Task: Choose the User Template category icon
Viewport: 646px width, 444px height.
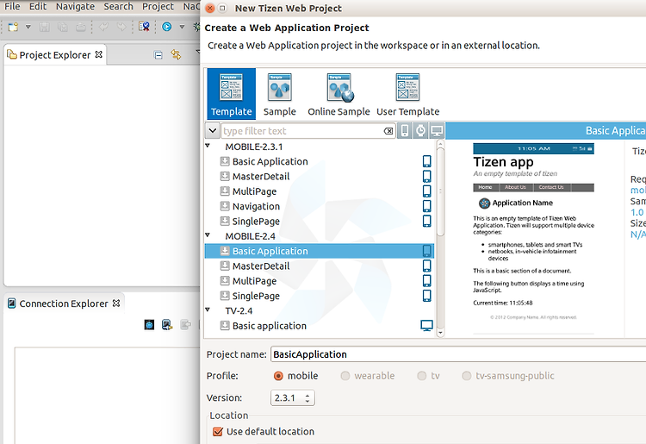Action: (x=408, y=94)
